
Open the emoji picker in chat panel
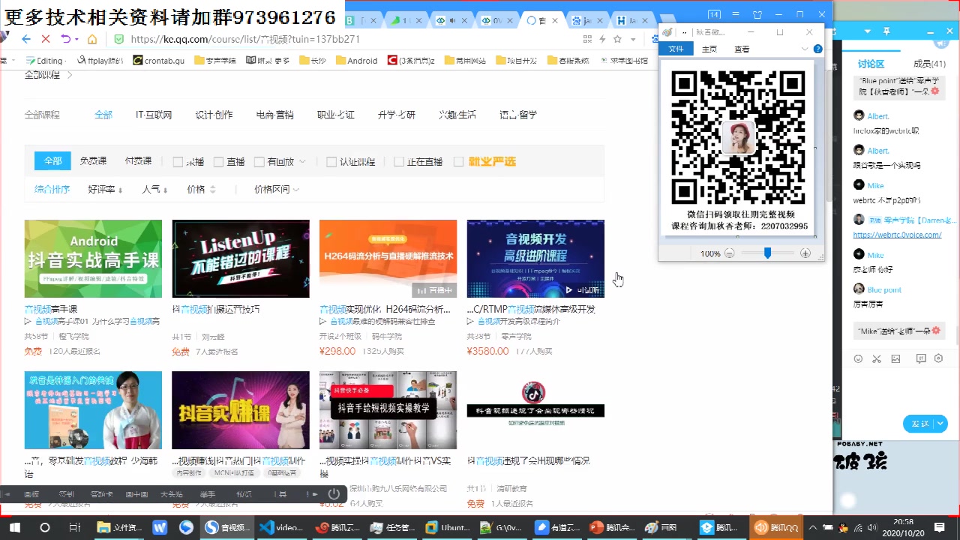click(x=859, y=359)
